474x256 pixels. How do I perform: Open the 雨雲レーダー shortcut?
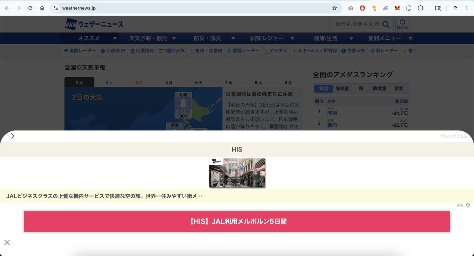point(79,51)
